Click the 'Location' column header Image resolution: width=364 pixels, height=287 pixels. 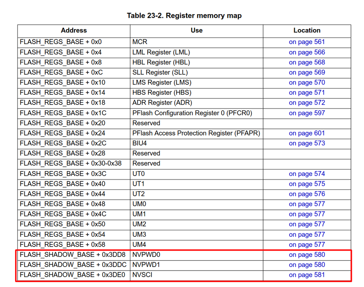tap(307, 30)
